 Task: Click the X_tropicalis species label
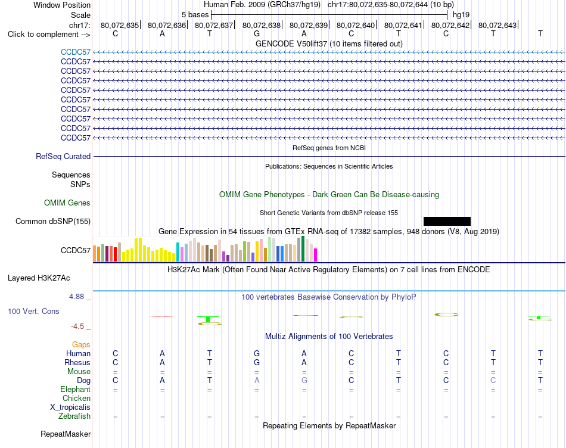[x=70, y=407]
